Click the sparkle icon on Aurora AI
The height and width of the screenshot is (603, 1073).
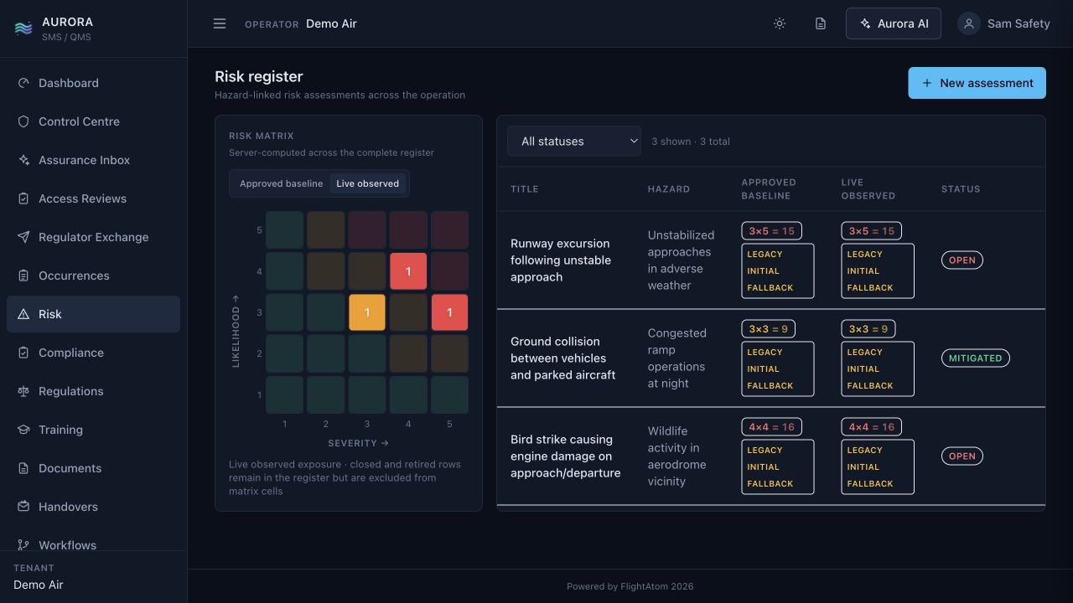[865, 23]
